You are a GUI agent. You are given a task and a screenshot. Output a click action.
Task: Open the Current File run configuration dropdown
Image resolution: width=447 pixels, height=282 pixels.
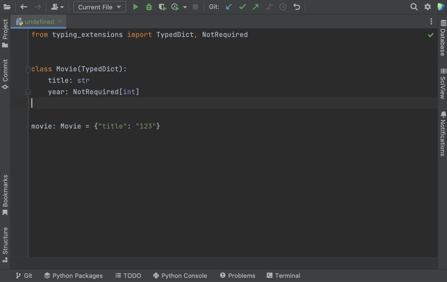coord(100,7)
